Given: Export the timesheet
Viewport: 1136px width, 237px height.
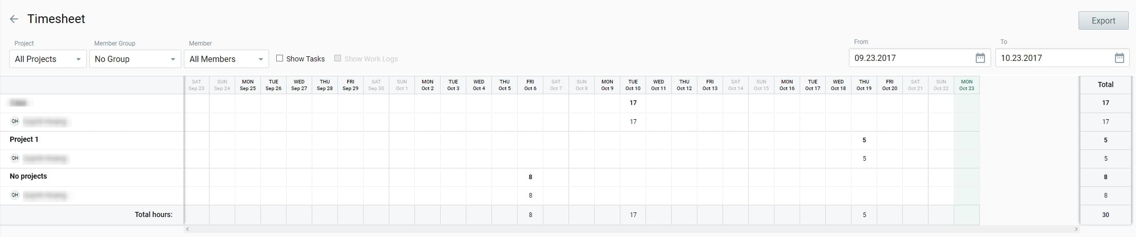Looking at the screenshot, I should [1103, 20].
